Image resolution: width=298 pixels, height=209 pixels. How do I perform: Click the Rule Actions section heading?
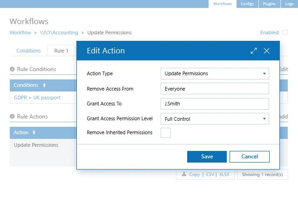point(32,116)
